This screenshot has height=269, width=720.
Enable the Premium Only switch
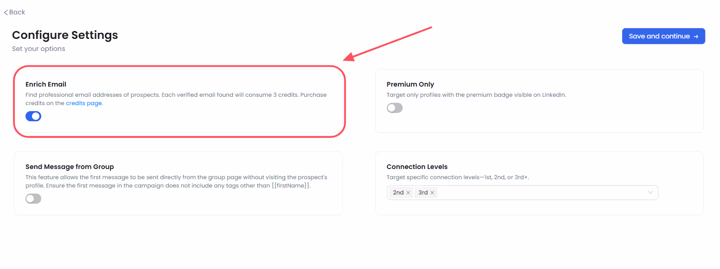coord(395,107)
